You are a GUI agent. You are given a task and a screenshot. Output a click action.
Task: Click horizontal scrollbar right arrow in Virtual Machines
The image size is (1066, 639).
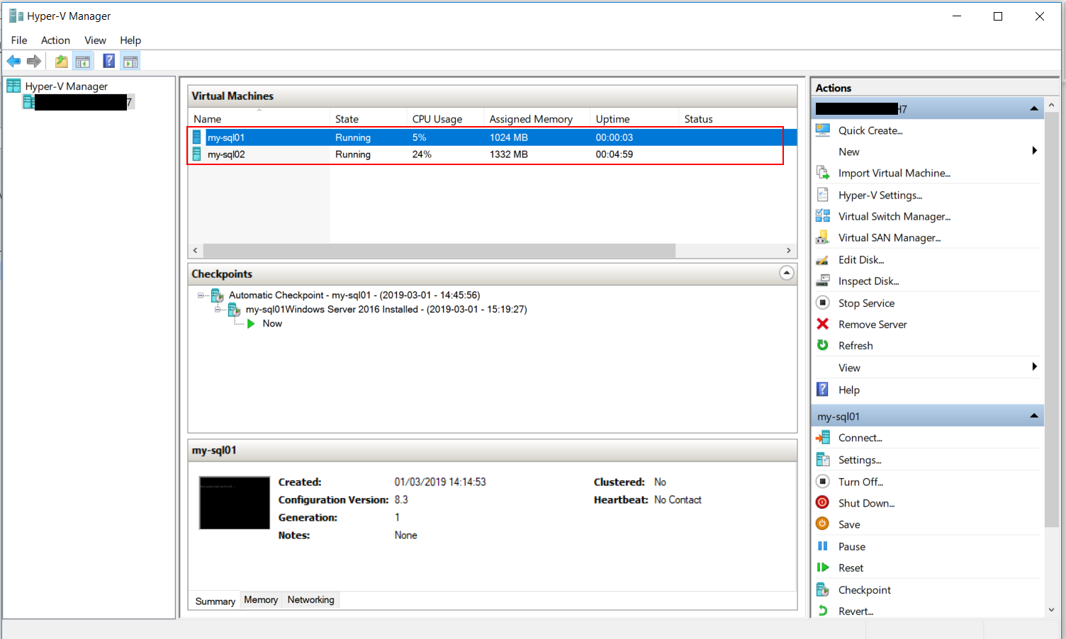[x=789, y=251]
